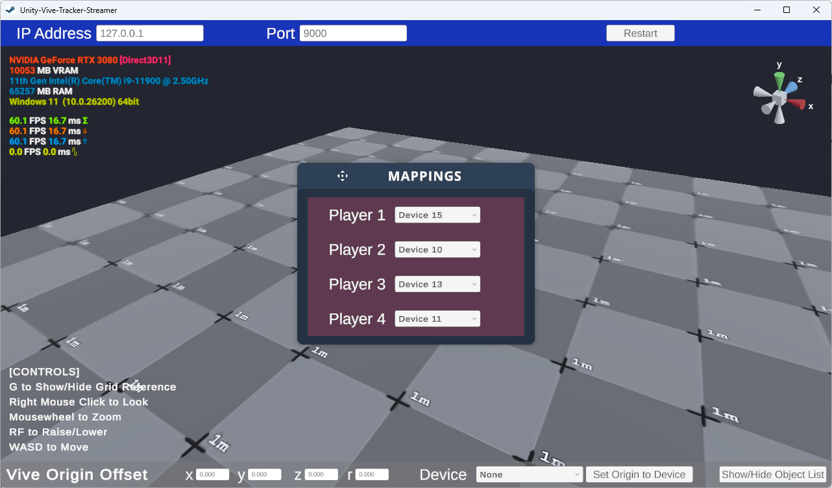Click 'WASD to Move' control hint
Viewport: 832px width, 488px height.
(49, 447)
